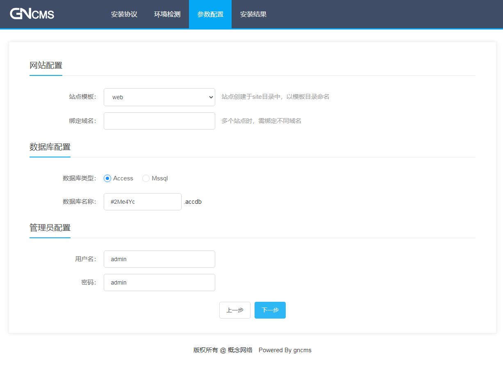Choose the Mssql database radio option
503x369 pixels.
pos(146,178)
